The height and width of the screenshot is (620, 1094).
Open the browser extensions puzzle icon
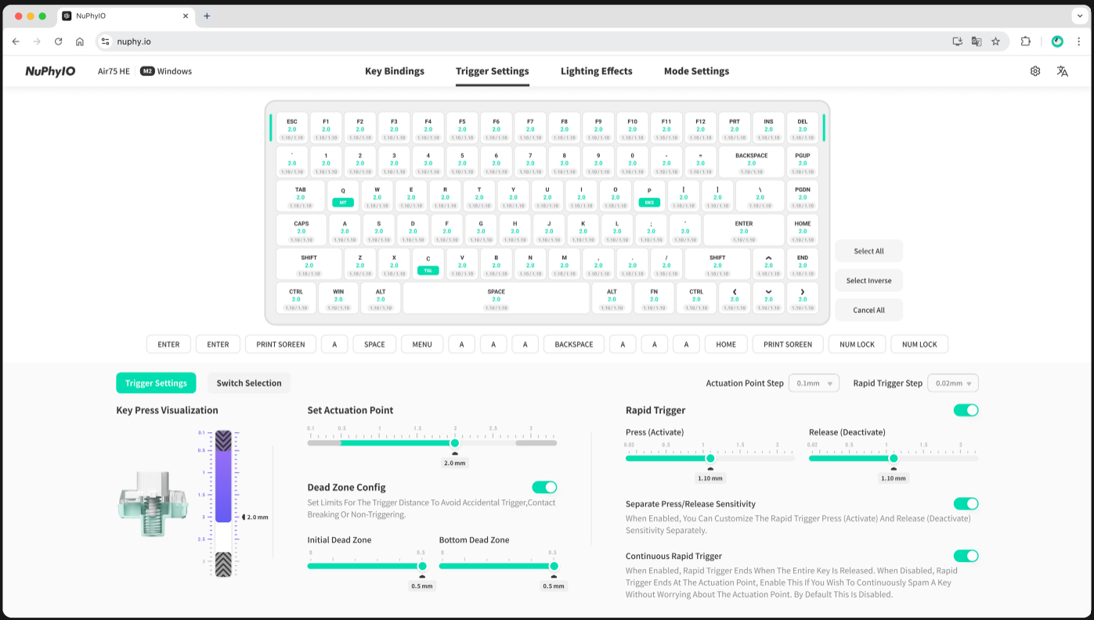(1026, 41)
